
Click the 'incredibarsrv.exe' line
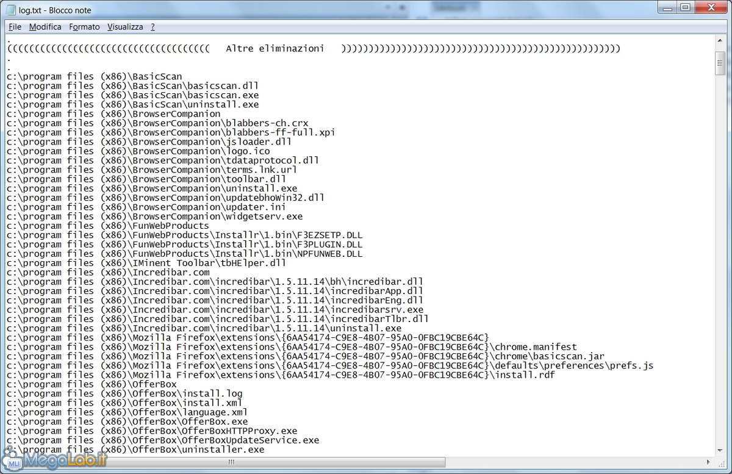[x=215, y=309]
